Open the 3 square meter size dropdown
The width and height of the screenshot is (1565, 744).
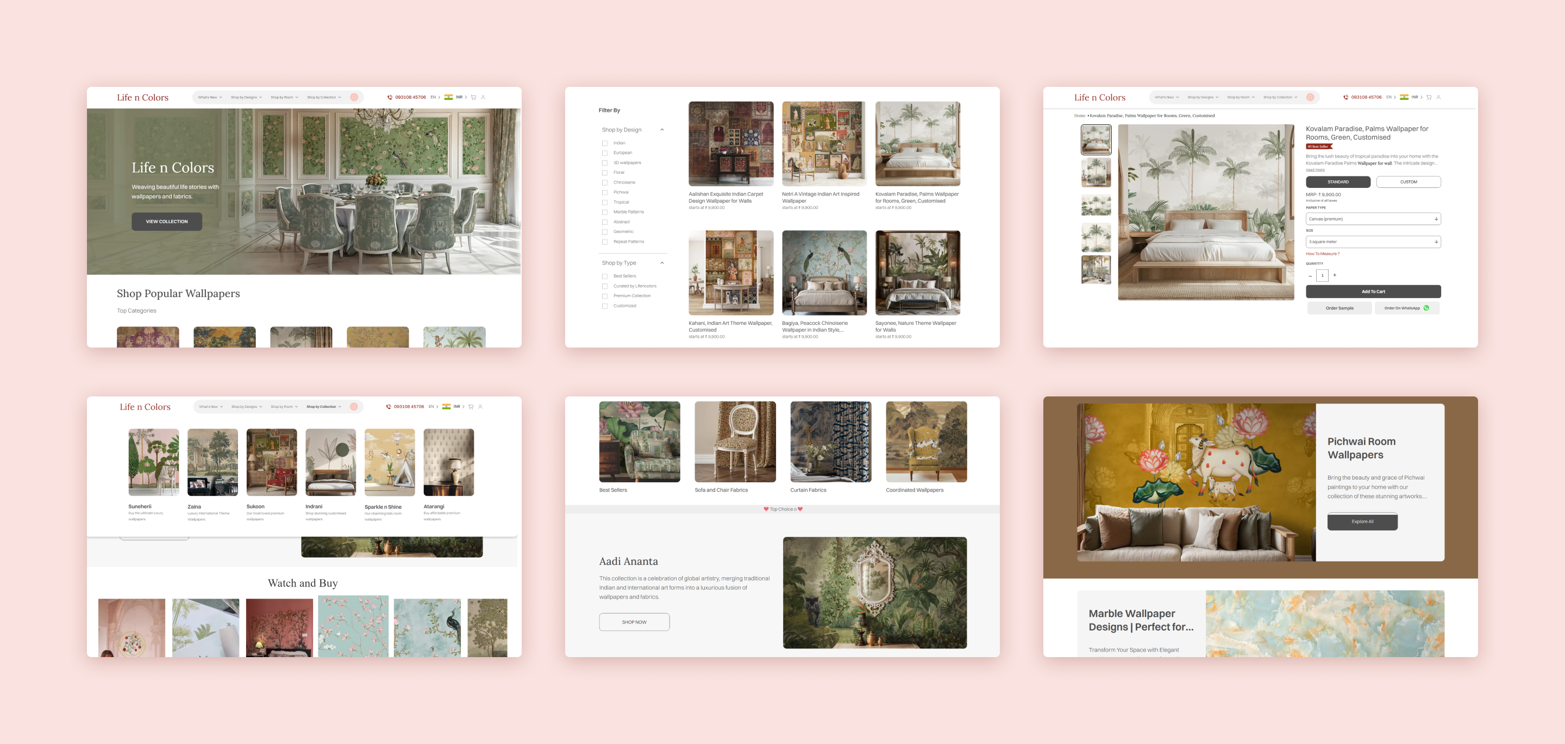click(1373, 242)
